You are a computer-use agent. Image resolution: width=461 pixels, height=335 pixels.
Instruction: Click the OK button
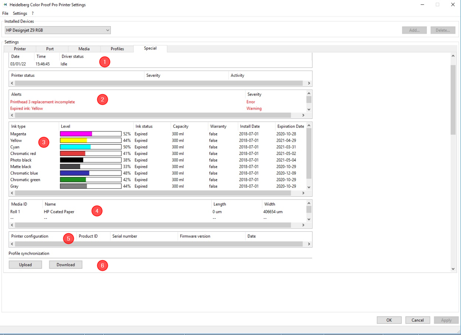click(389, 320)
